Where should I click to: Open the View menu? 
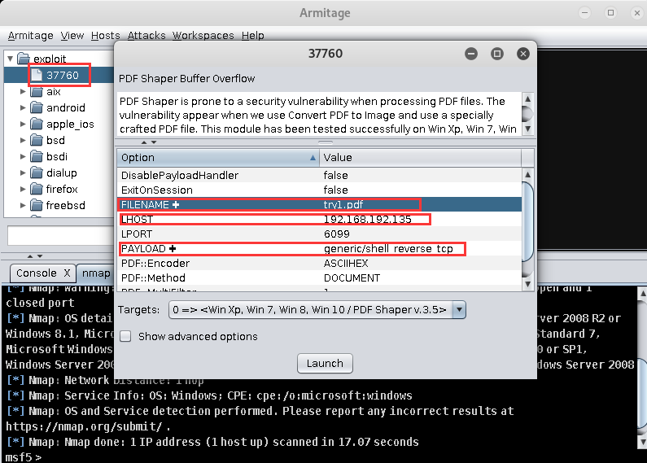(72, 36)
